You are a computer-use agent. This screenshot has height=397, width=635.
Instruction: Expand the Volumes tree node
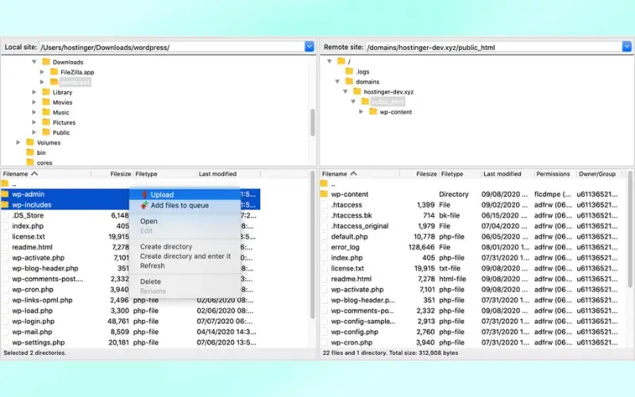pyautogui.click(x=18, y=142)
